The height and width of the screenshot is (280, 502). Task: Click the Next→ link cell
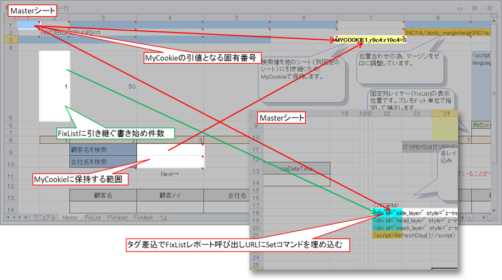(x=170, y=174)
